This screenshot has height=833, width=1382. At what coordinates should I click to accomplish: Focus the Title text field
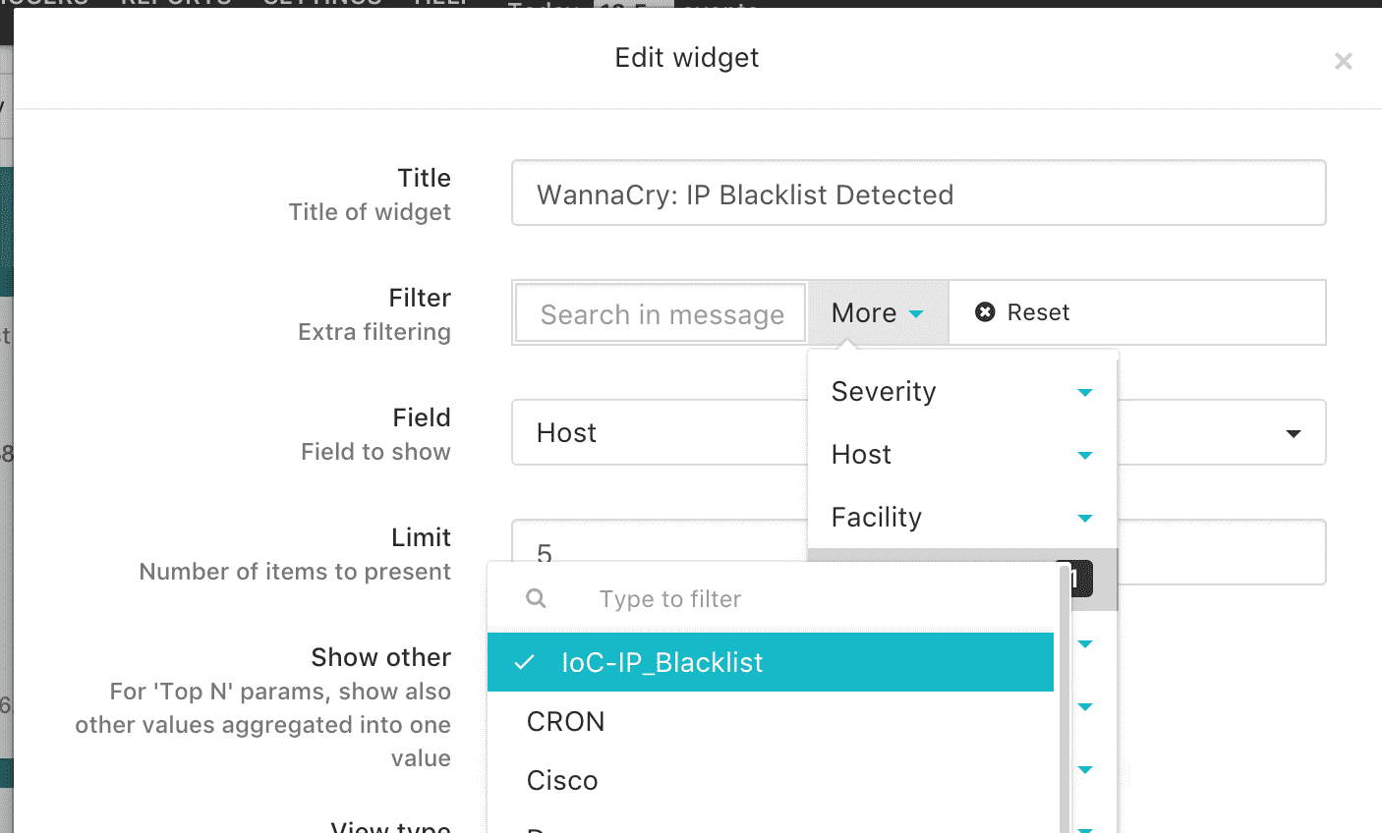[x=918, y=194]
